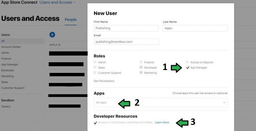The image size is (256, 131).
Task: Check the Access to Reports checkbox
Action: point(187,62)
